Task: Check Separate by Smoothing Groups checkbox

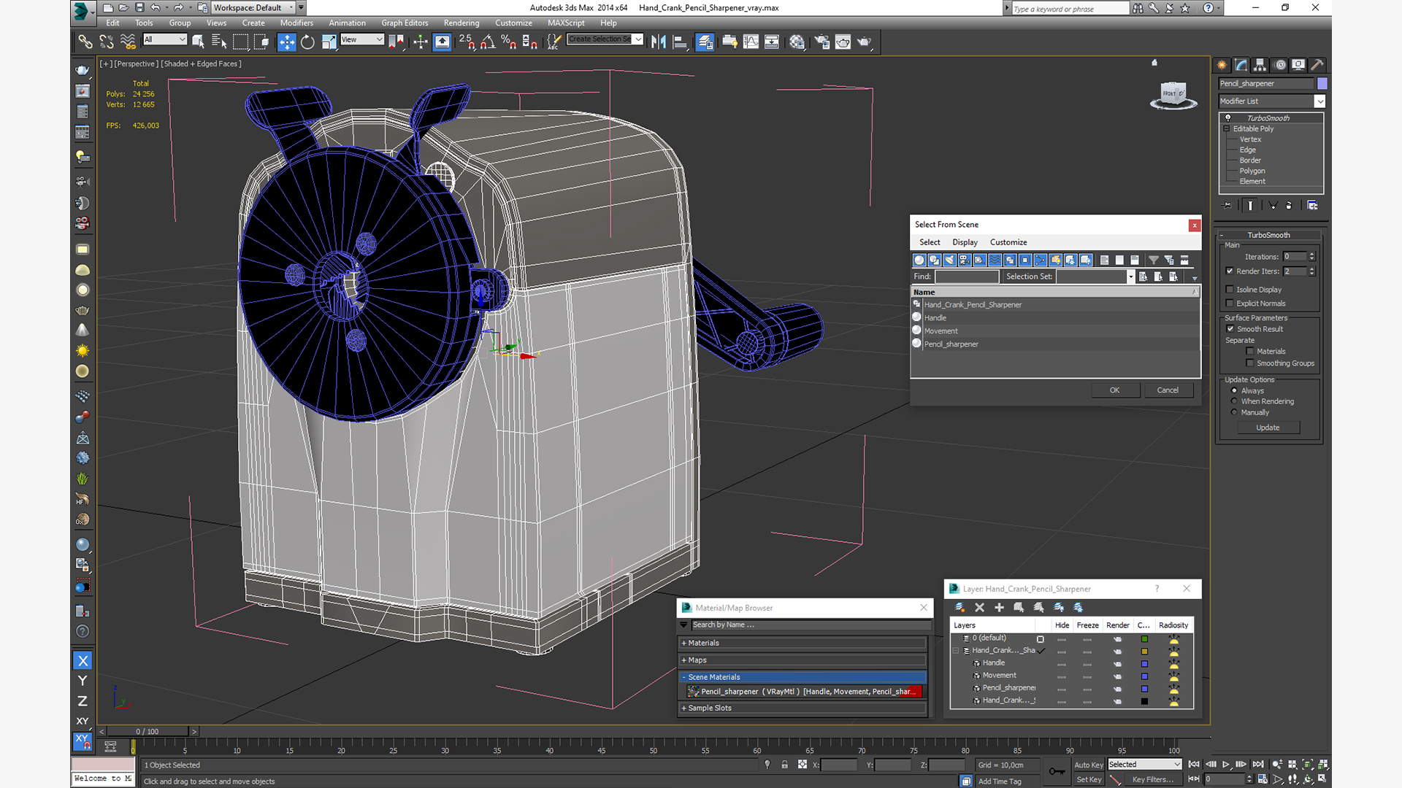Action: pos(1250,363)
